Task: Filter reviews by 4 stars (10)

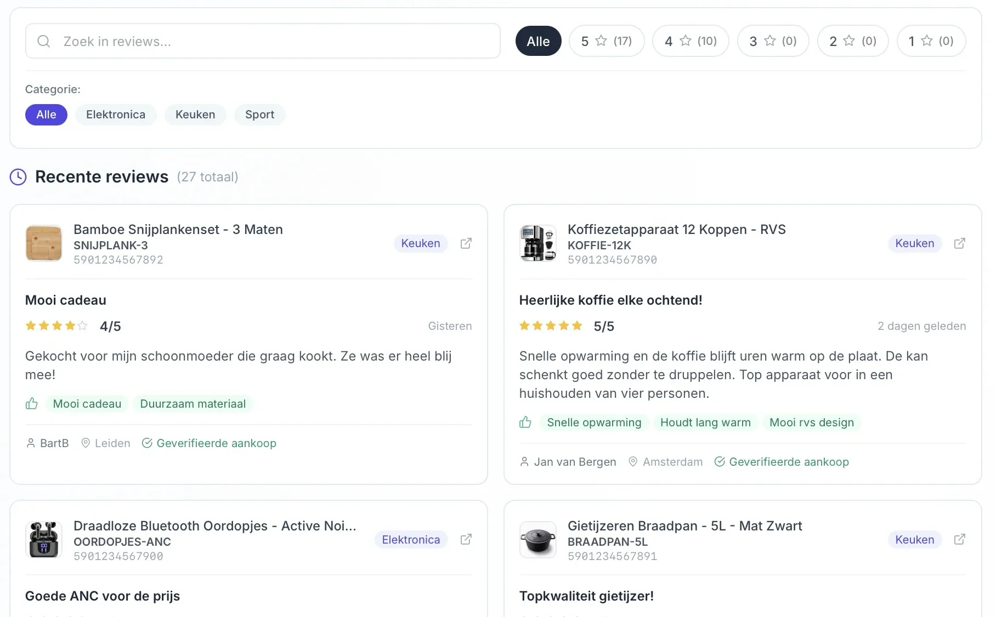Action: pyautogui.click(x=691, y=41)
